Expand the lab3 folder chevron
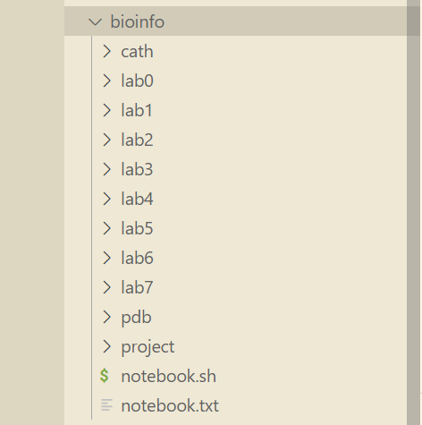This screenshot has width=422, height=425. coord(106,169)
